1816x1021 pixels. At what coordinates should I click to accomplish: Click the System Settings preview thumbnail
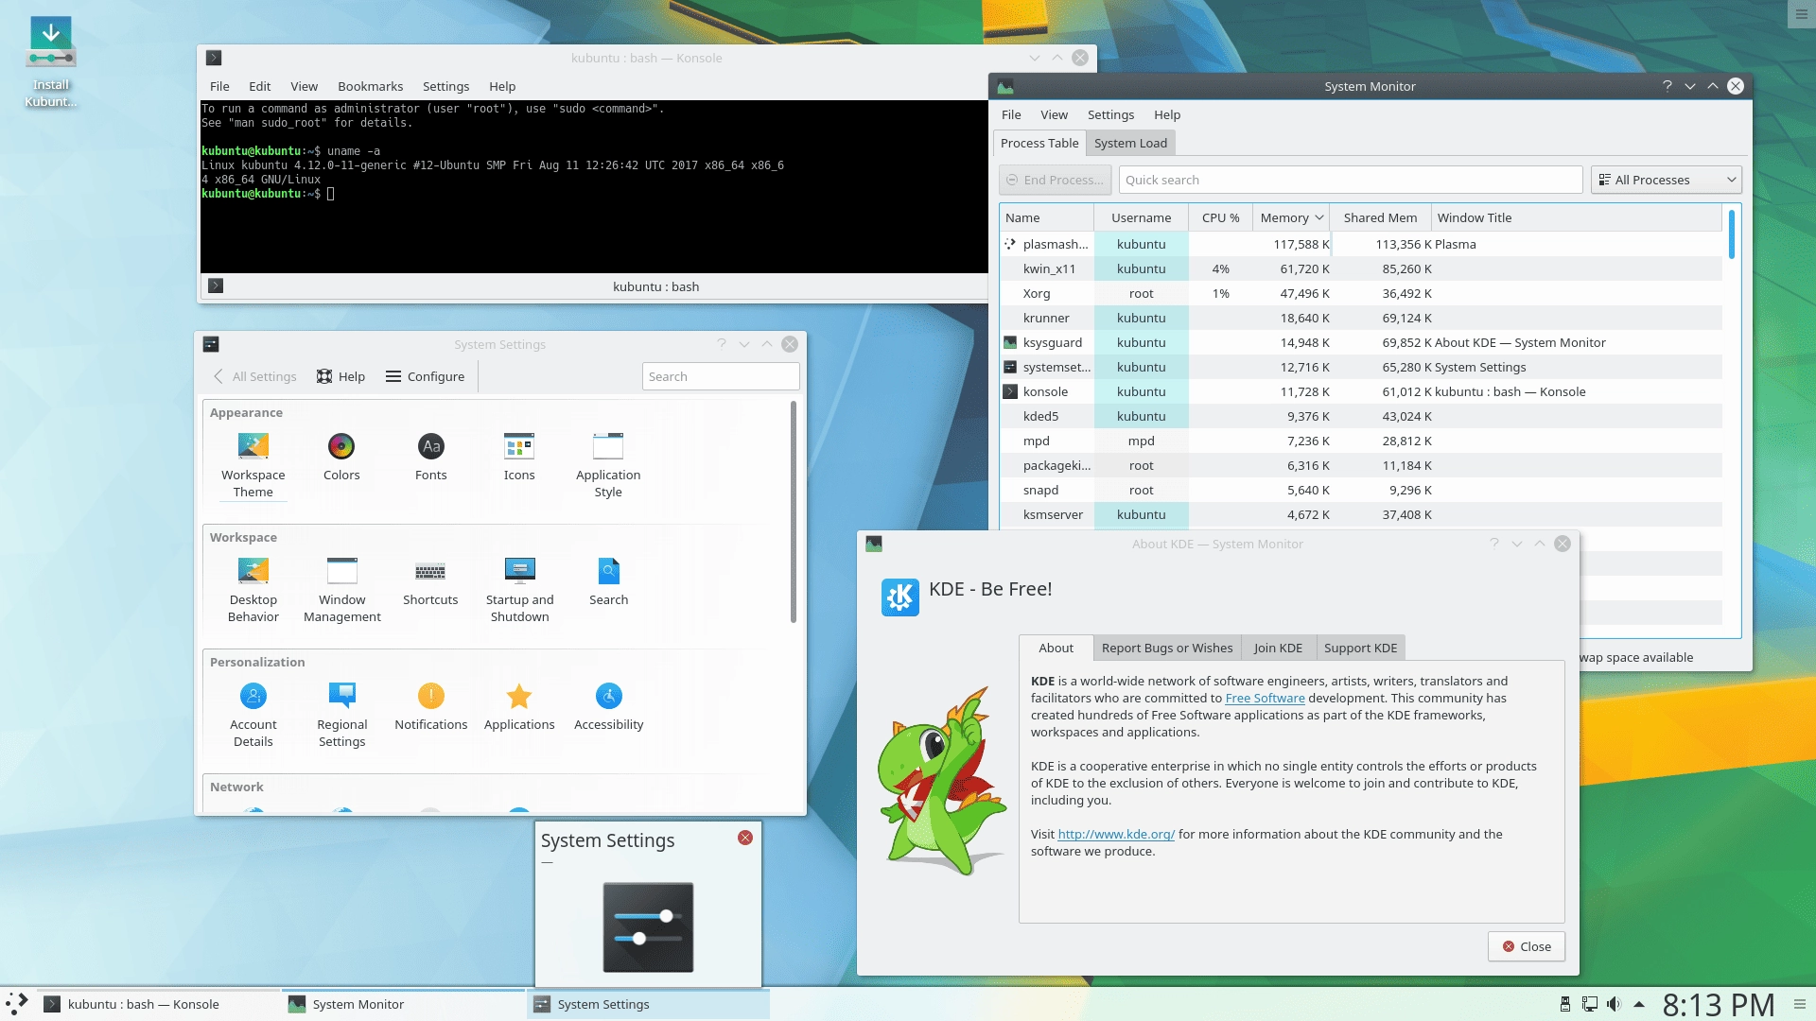click(x=648, y=927)
